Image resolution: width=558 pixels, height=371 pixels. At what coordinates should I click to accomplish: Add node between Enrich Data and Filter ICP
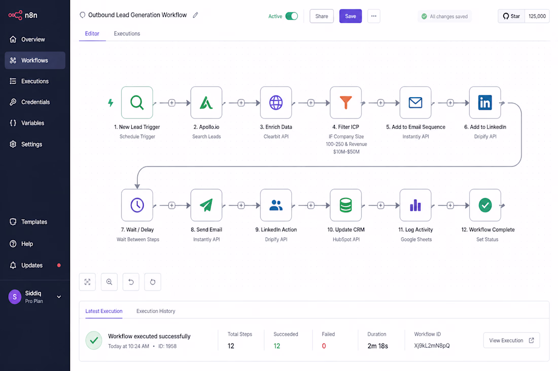click(x=310, y=103)
